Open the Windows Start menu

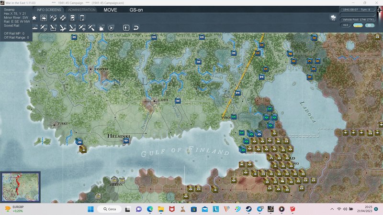[90, 209]
